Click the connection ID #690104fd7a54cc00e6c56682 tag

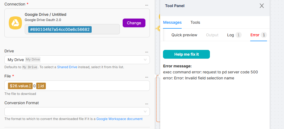(x=60, y=29)
